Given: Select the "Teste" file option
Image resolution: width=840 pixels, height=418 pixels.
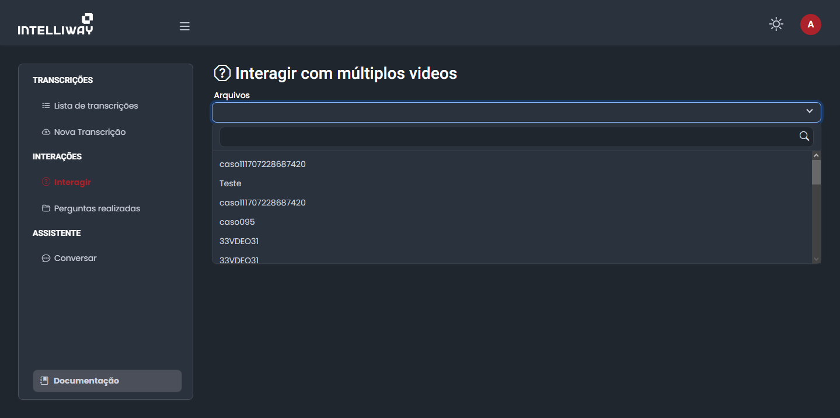Looking at the screenshot, I should [x=231, y=183].
